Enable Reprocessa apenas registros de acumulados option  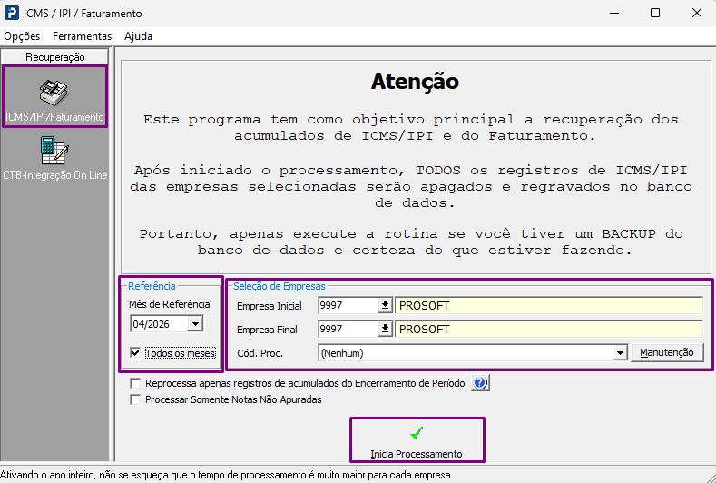point(135,383)
